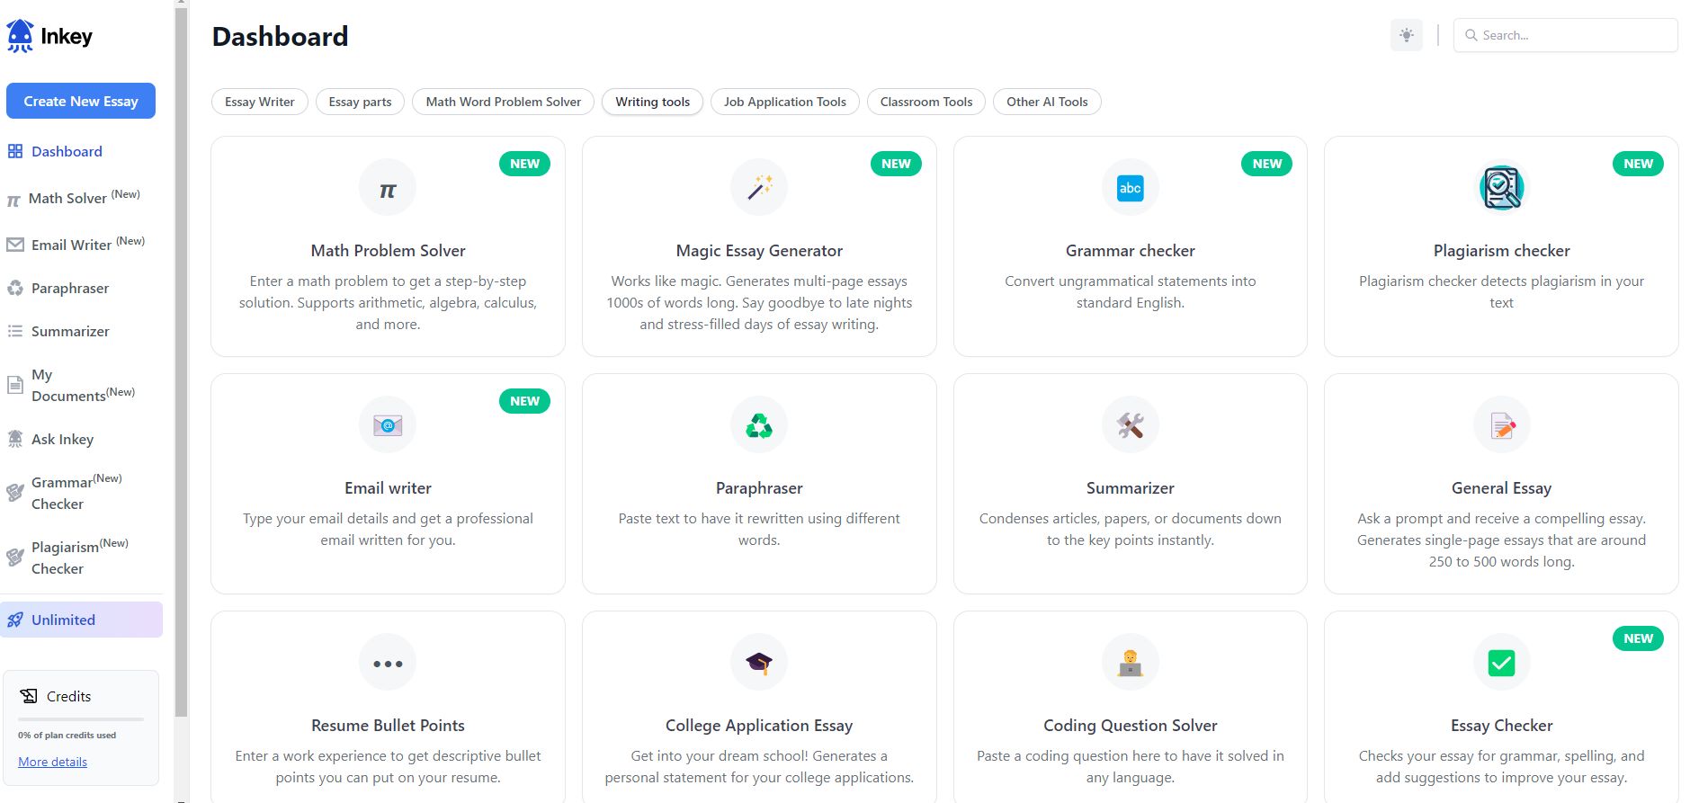Select the Email writer envelope icon
The height and width of the screenshot is (803, 1690).
click(387, 424)
